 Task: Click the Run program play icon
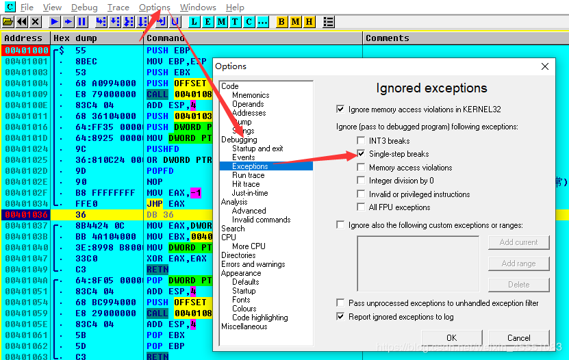54,22
